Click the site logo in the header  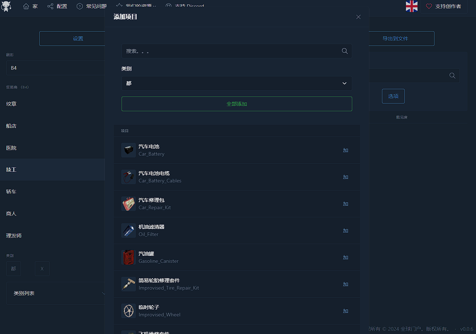coord(6,6)
